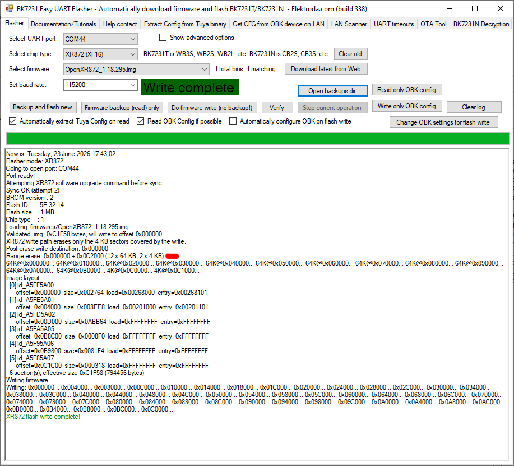Click Change OBK settings for flash write
514x466 pixels.
click(443, 122)
